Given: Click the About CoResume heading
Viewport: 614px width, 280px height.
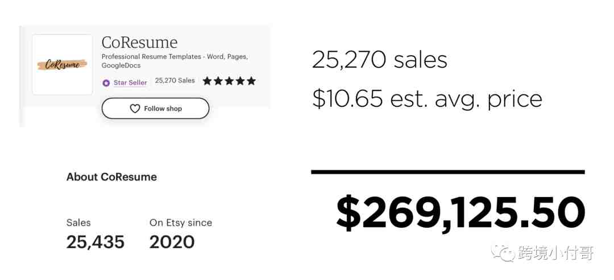Looking at the screenshot, I should coord(111,177).
